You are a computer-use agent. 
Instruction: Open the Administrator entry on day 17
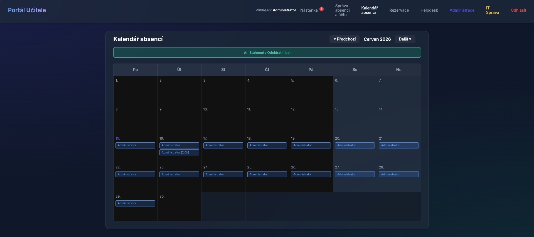pos(223,145)
